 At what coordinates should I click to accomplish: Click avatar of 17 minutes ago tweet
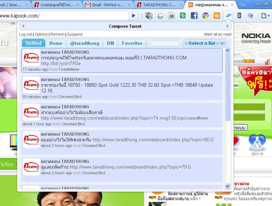[31, 57]
